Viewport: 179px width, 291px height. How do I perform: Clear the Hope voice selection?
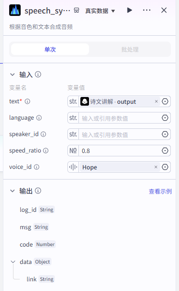point(156,167)
